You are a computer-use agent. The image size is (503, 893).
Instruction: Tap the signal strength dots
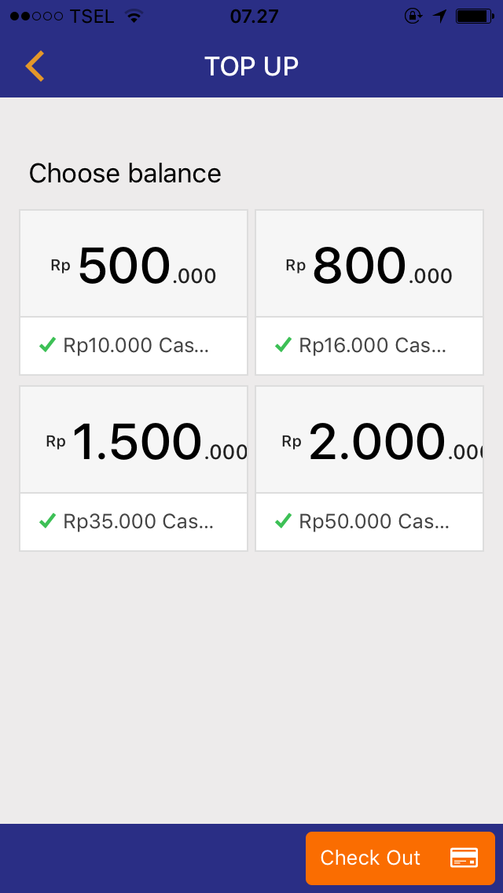(x=36, y=17)
